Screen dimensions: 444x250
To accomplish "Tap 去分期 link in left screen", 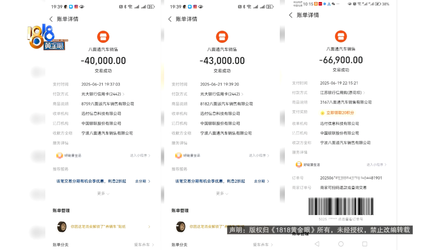I will coord(143,181).
